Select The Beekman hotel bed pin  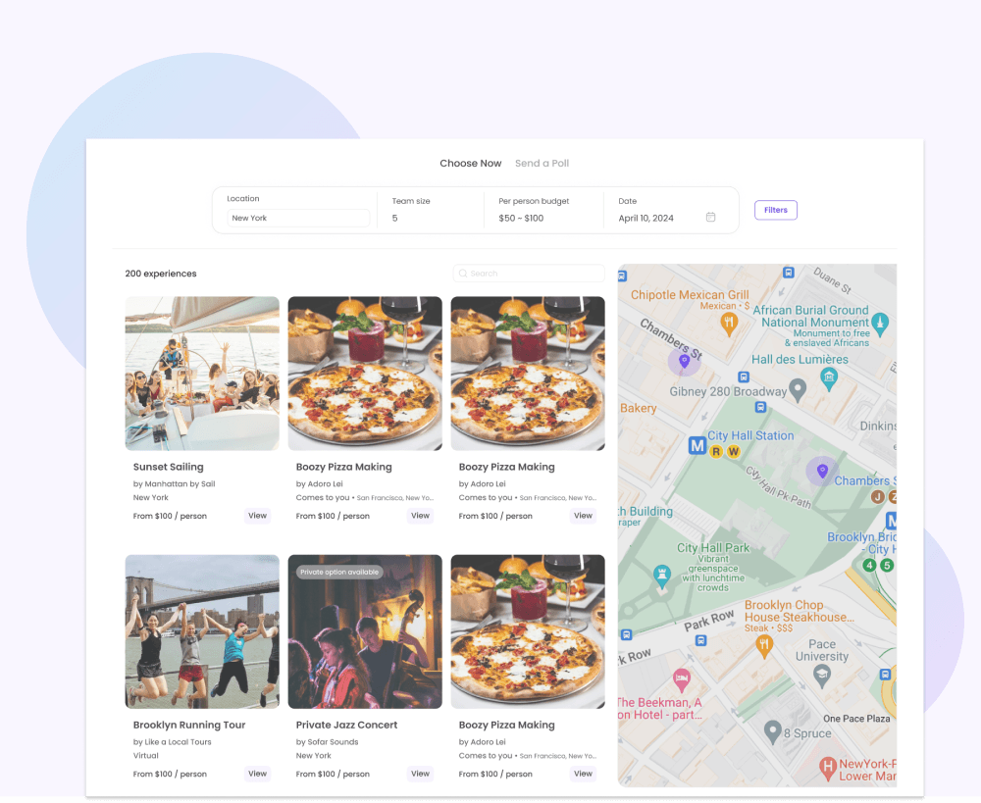click(x=682, y=679)
